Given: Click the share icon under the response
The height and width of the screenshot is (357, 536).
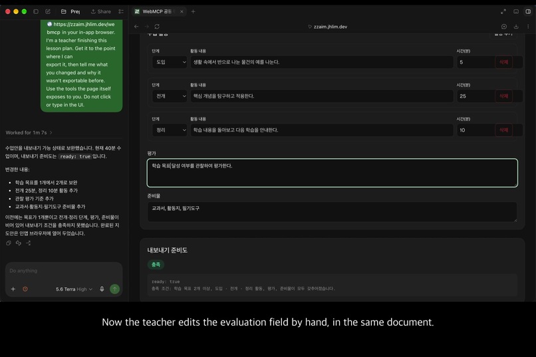Looking at the screenshot, I should (x=29, y=243).
